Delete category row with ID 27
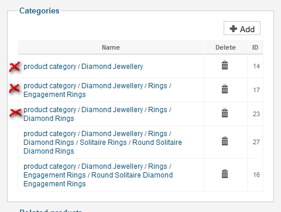The width and height of the screenshot is (281, 212). pos(225,141)
